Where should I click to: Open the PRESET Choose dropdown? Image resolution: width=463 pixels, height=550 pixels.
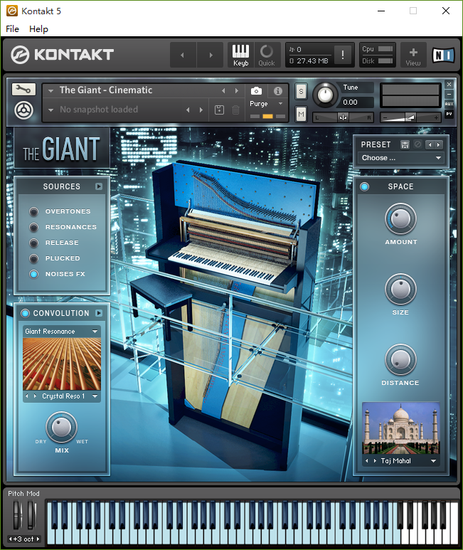tap(400, 158)
